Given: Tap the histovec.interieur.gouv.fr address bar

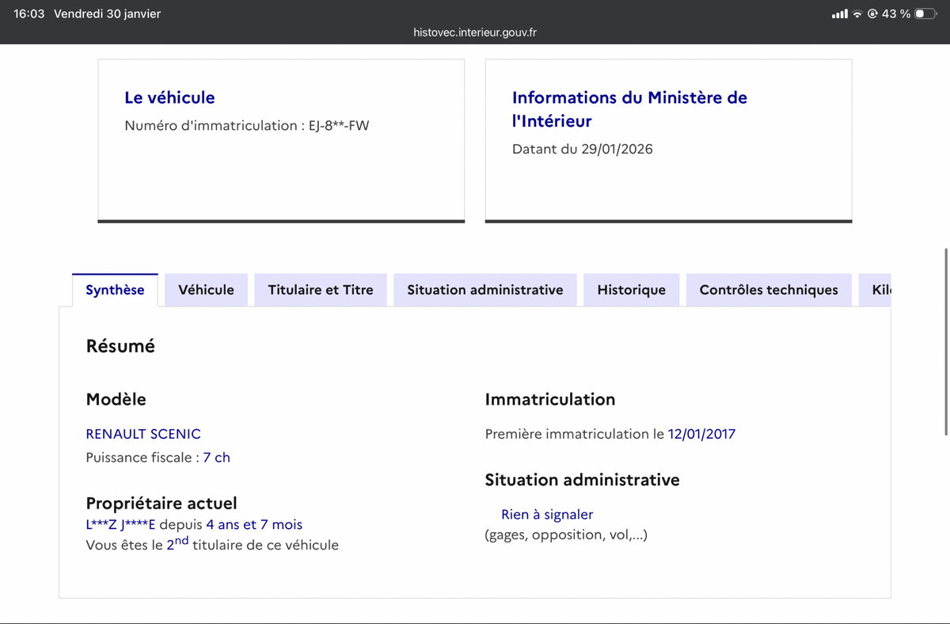Looking at the screenshot, I should [474, 32].
